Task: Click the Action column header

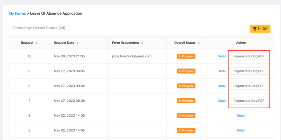Action: pos(241,43)
